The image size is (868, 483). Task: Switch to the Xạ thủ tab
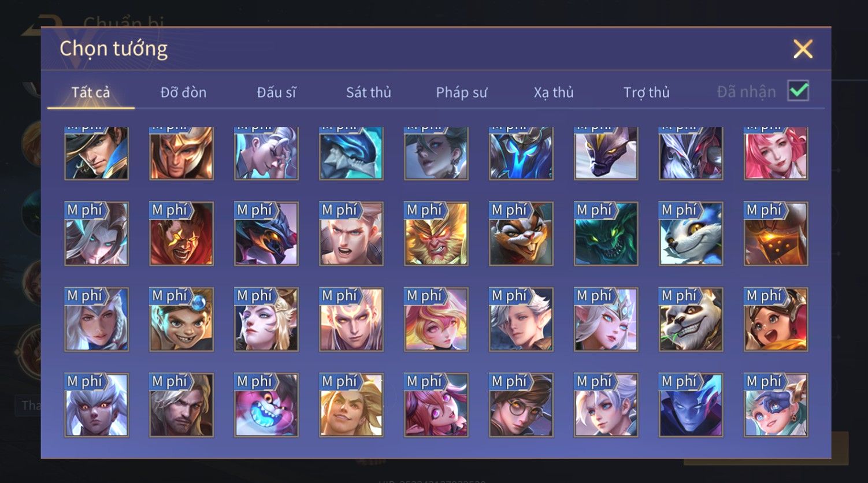(554, 92)
